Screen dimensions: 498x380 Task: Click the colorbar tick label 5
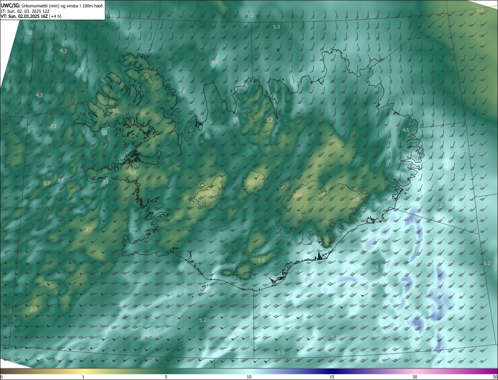coord(166,377)
